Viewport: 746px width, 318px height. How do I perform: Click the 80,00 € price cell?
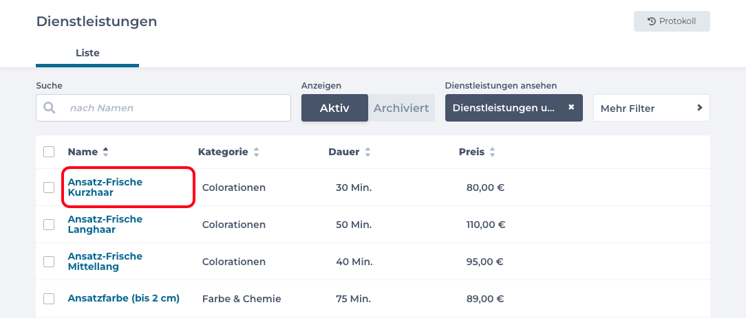(485, 188)
